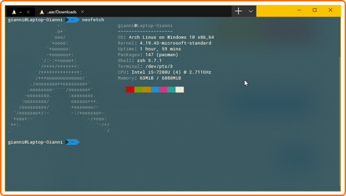Click the Arch Linux ASCII logo
Viewport: 346px width, 196px height.
click(59, 78)
